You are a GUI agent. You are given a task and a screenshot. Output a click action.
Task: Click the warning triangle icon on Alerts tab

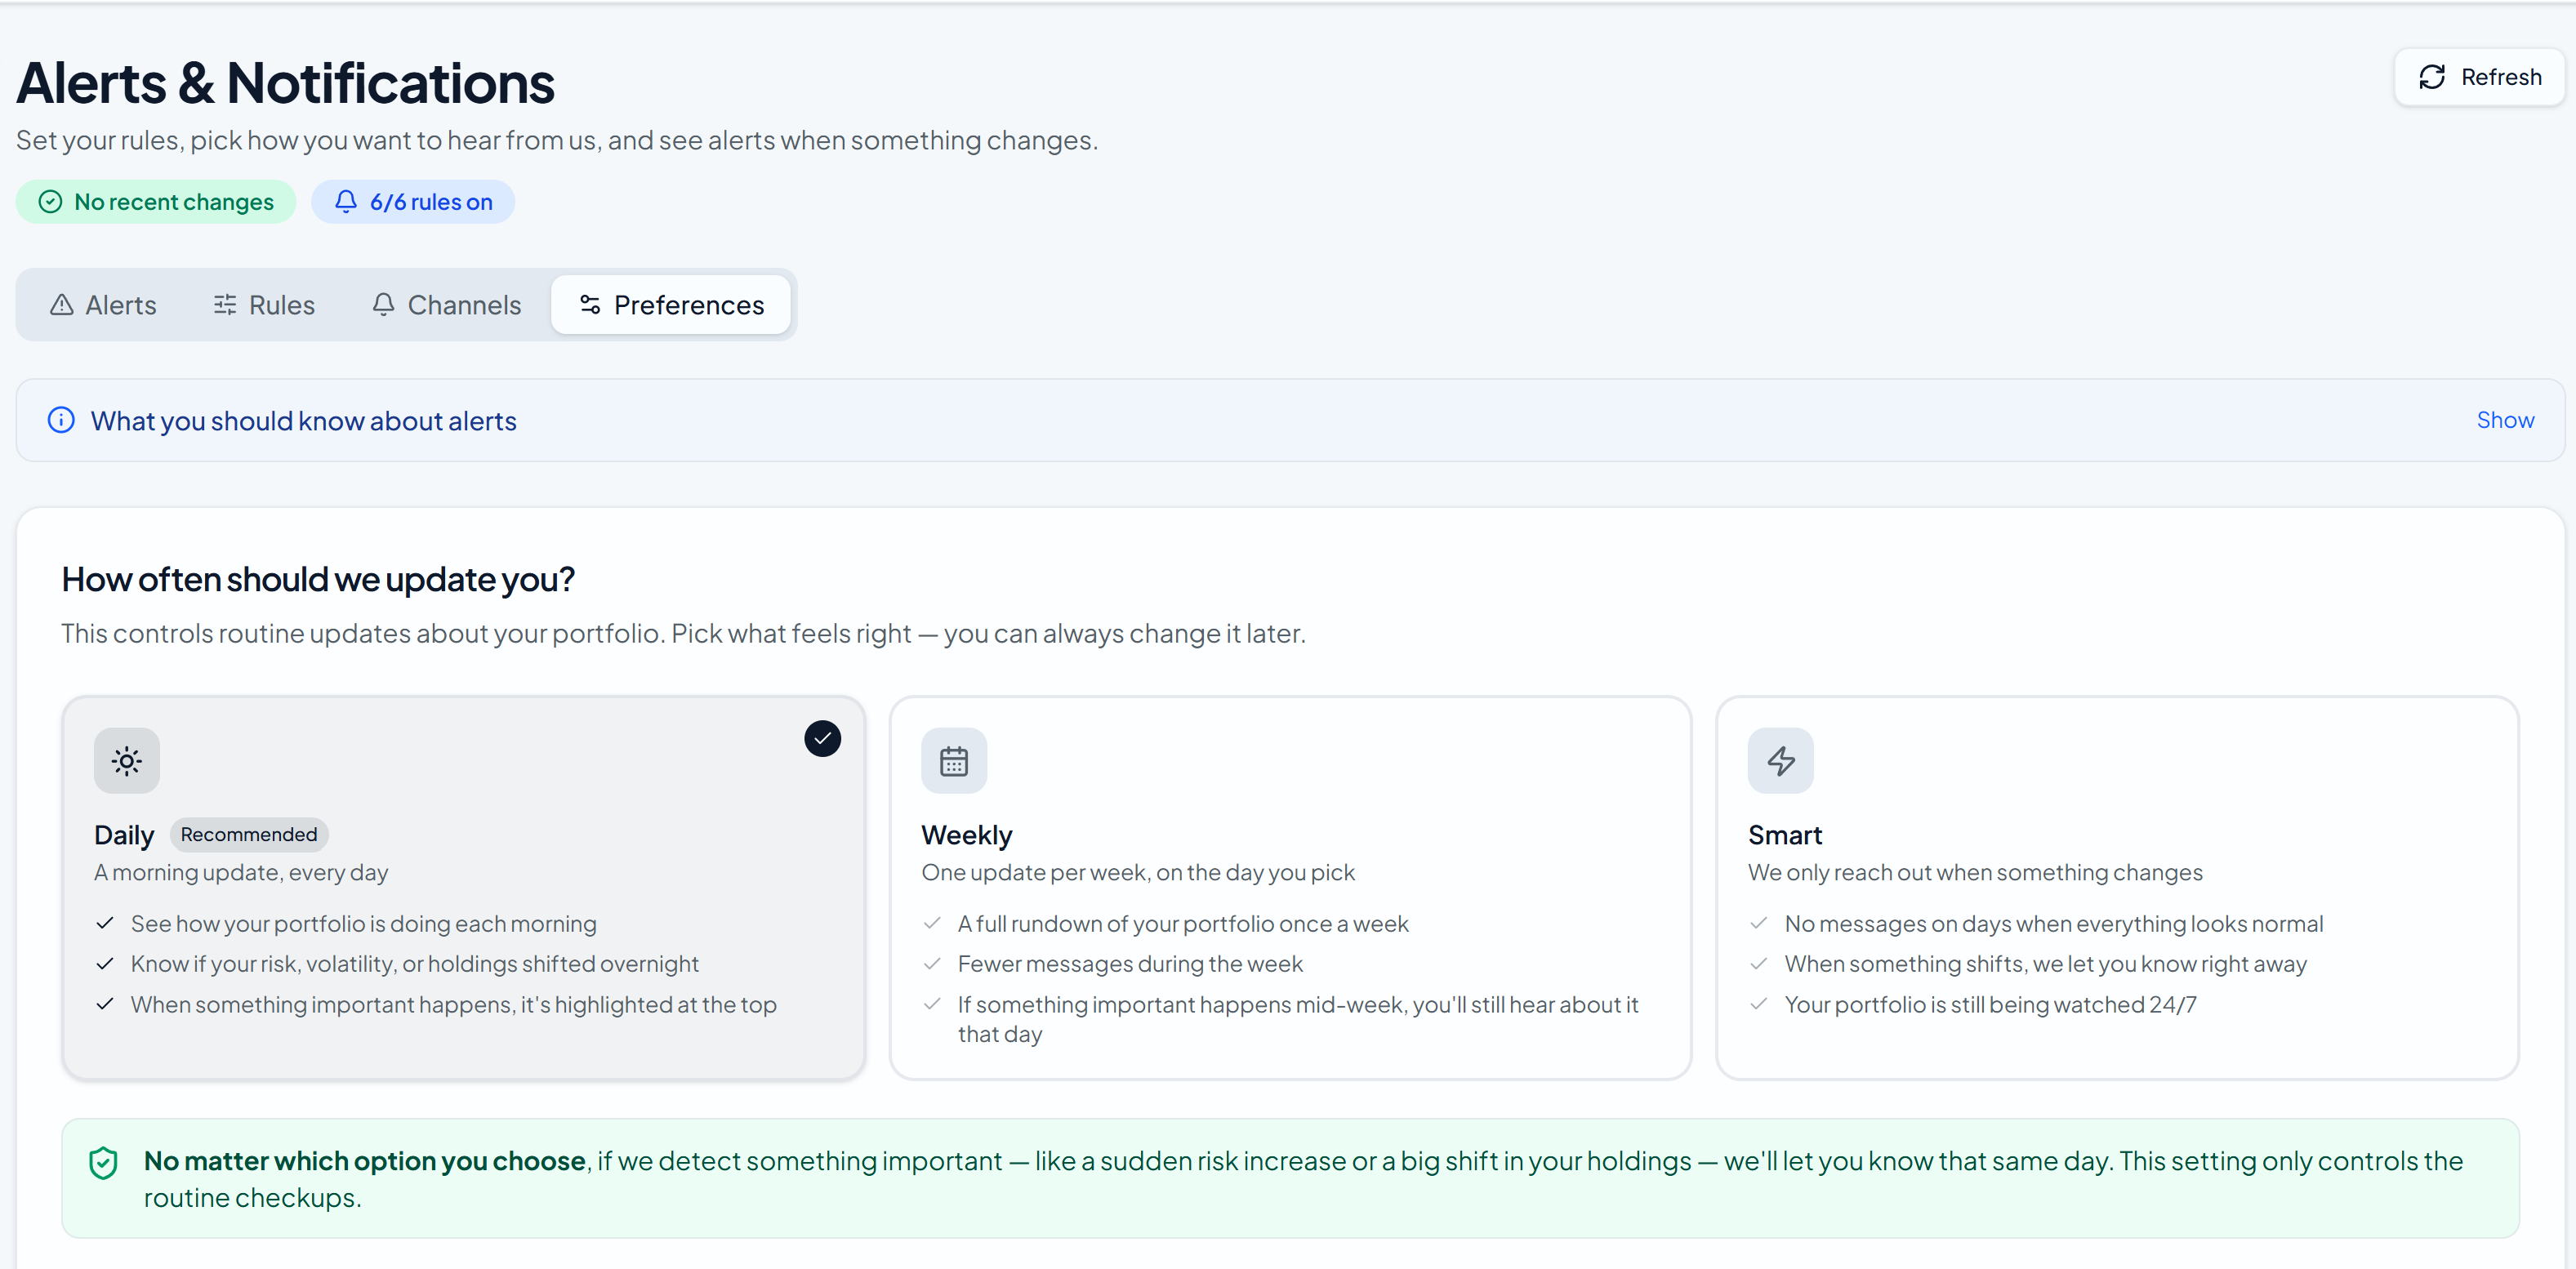click(x=62, y=305)
